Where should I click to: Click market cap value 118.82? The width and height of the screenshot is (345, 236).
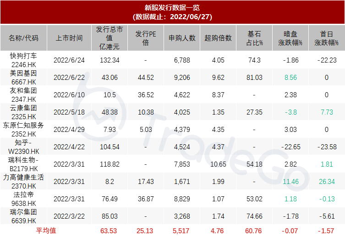click(x=110, y=164)
